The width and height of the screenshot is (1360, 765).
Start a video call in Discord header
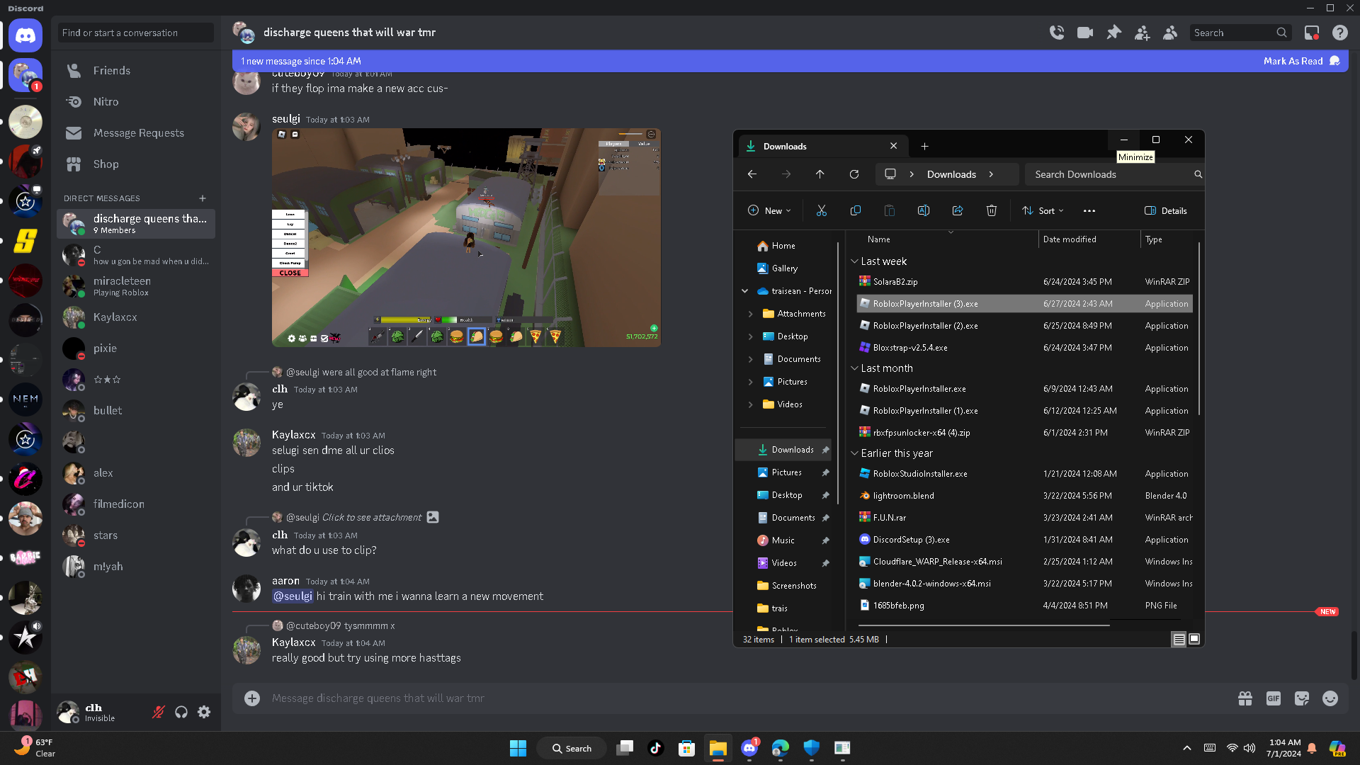(1085, 33)
